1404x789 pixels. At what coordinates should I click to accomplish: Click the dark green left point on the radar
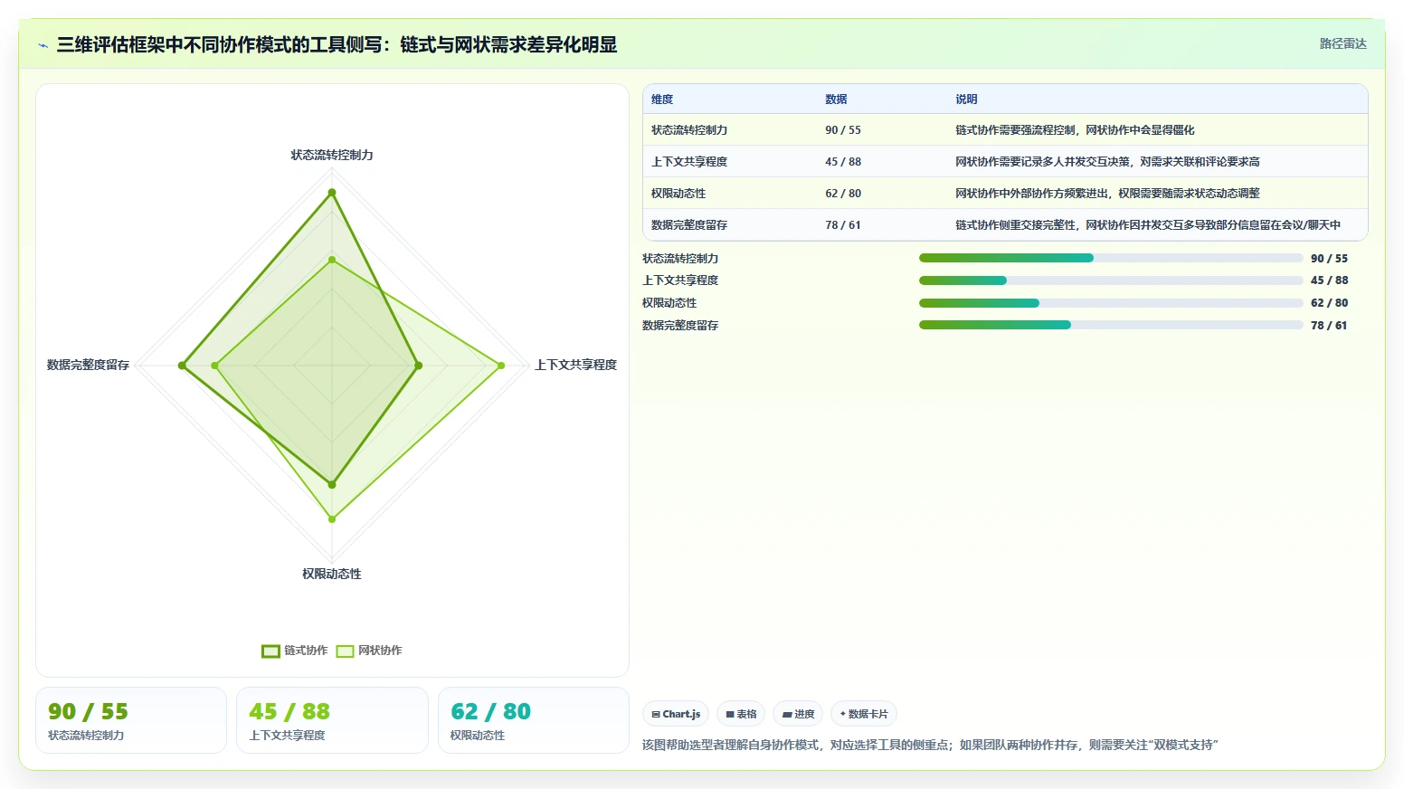coord(182,366)
